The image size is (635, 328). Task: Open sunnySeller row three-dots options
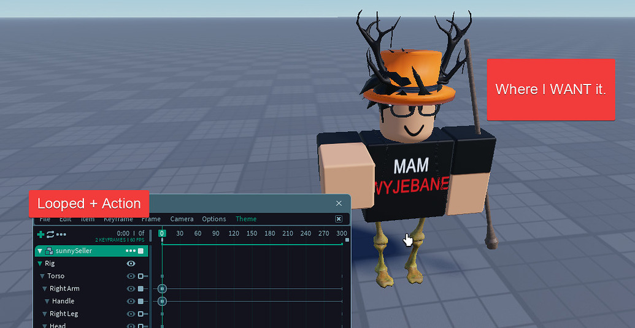(131, 251)
